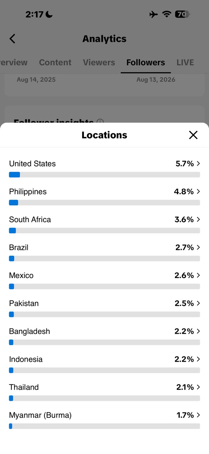Expand United States location chevron
209x454 pixels.
(x=198, y=164)
